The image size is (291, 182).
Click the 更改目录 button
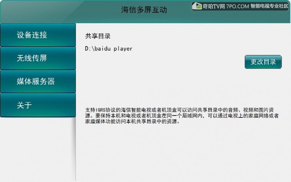tap(263, 62)
